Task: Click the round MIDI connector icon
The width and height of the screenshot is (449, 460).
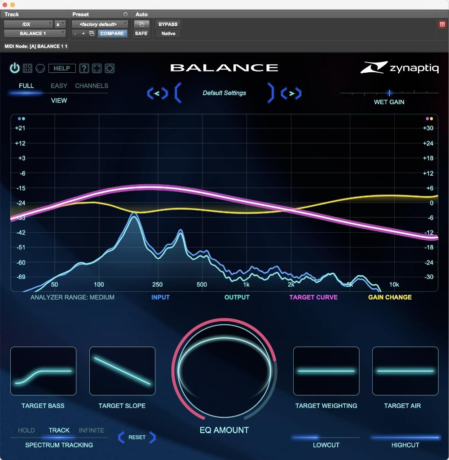Action: click(40, 68)
